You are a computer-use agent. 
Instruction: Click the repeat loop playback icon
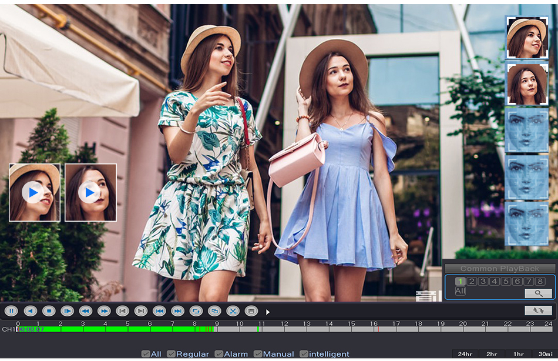tap(196, 310)
